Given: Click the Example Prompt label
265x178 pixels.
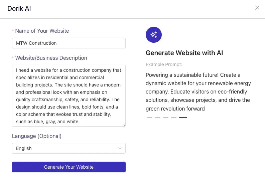Looking at the screenshot, I should pos(164,64).
